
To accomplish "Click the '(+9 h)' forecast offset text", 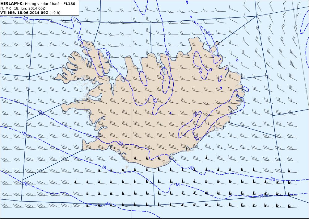I will 55,13.
